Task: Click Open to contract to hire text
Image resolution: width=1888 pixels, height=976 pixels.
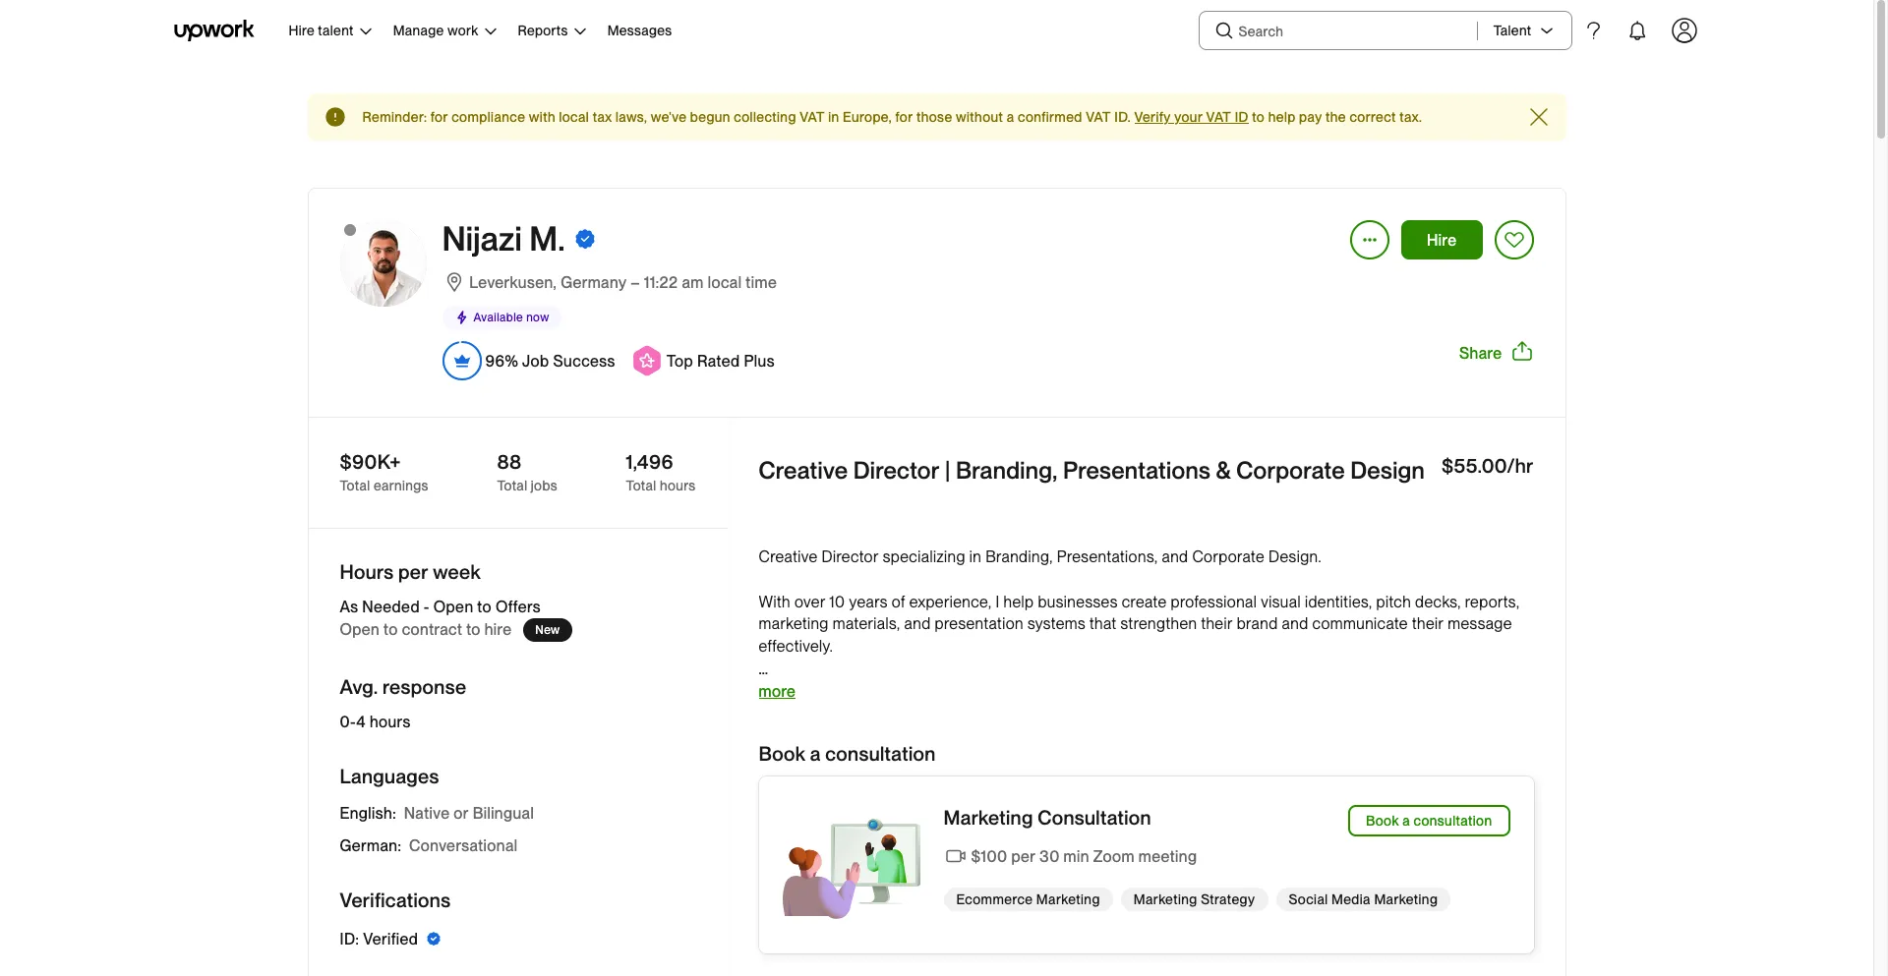Action: (x=426, y=629)
